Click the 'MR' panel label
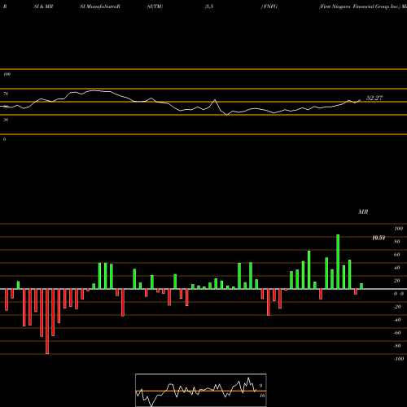The height and width of the screenshot is (407, 407). click(363, 212)
